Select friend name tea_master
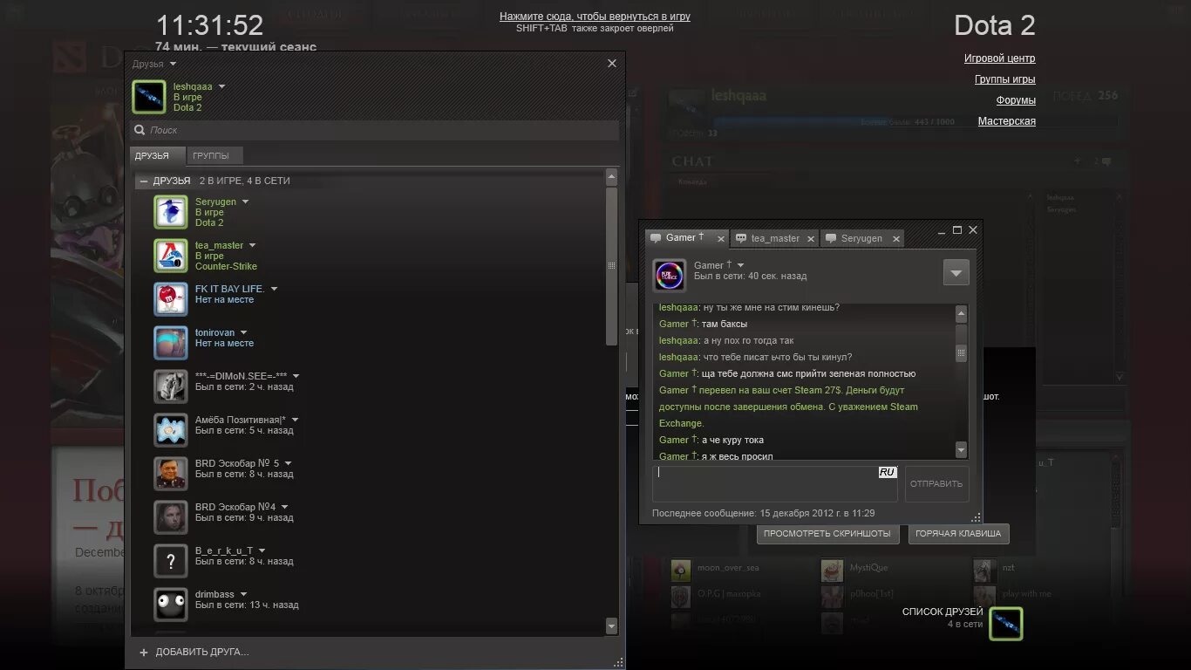The image size is (1191, 670). coord(220,245)
